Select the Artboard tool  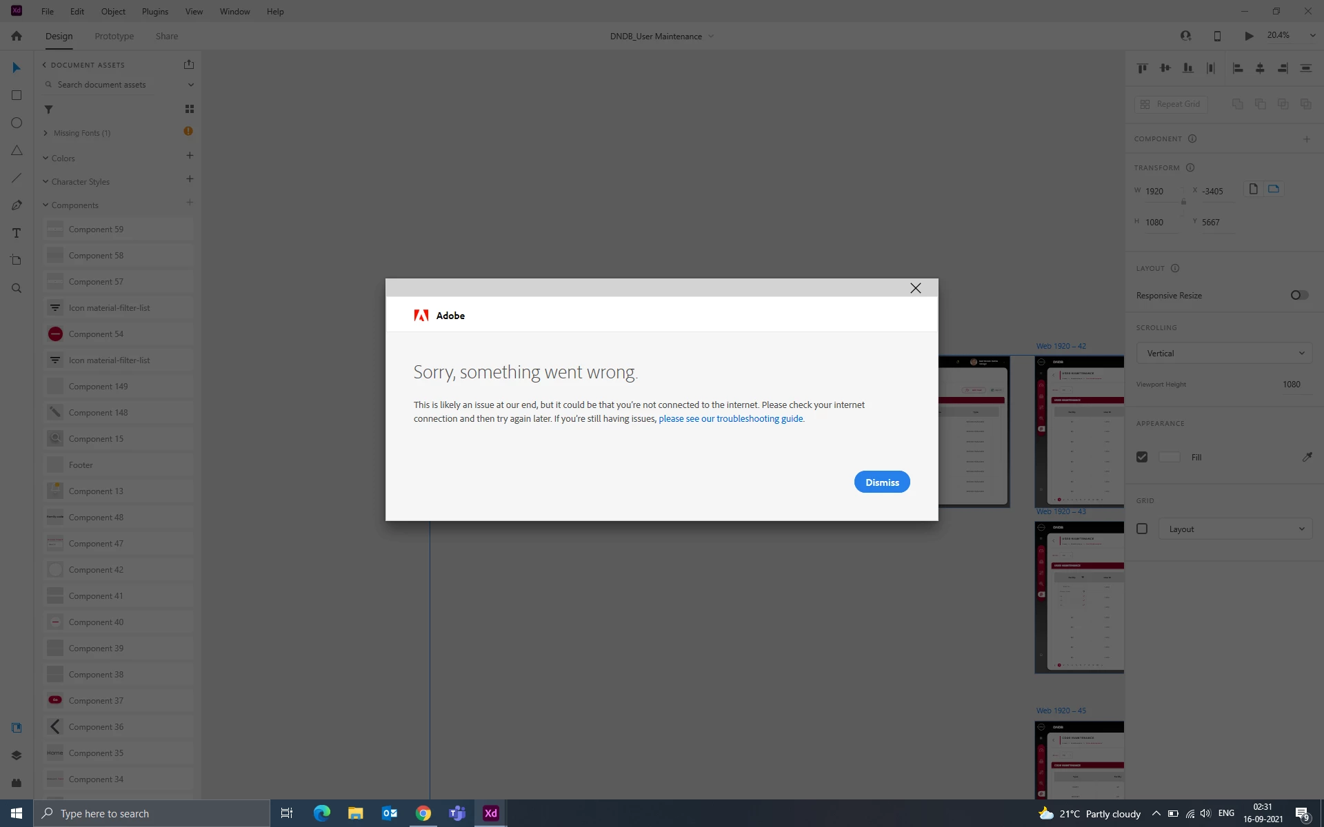(x=17, y=261)
